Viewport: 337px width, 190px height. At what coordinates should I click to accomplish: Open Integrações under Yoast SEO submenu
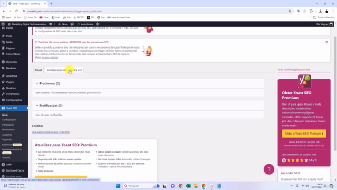click(8, 125)
